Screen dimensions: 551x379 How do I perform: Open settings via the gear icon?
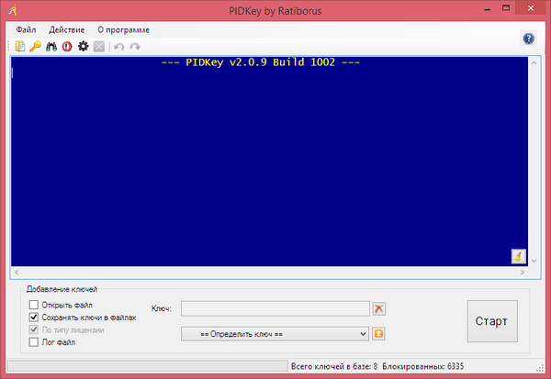coord(83,46)
